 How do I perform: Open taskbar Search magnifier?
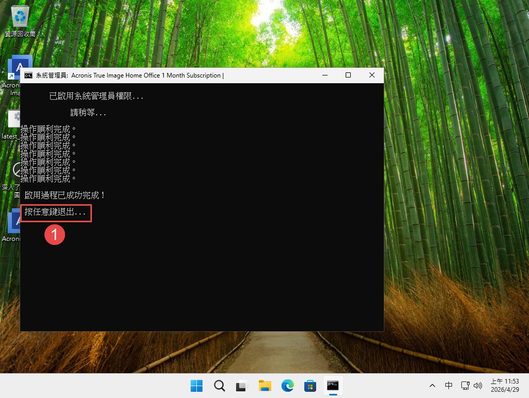219,386
